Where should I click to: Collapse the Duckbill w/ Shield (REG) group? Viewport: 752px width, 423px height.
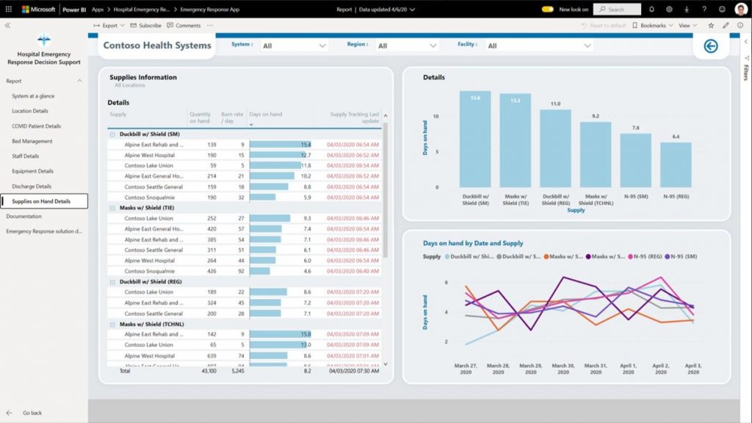(112, 282)
